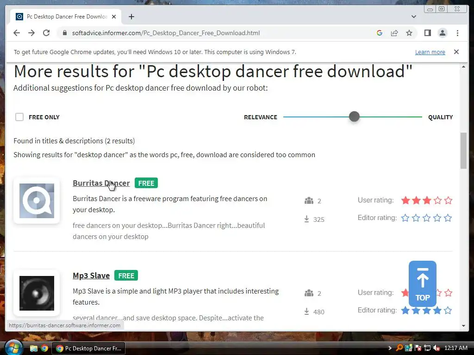
Task: Enable the FREE ONLY checkbox
Action: pyautogui.click(x=19, y=117)
